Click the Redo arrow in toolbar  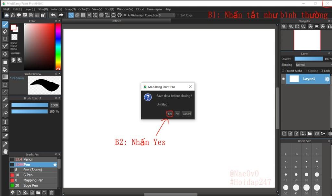[x=61, y=15]
